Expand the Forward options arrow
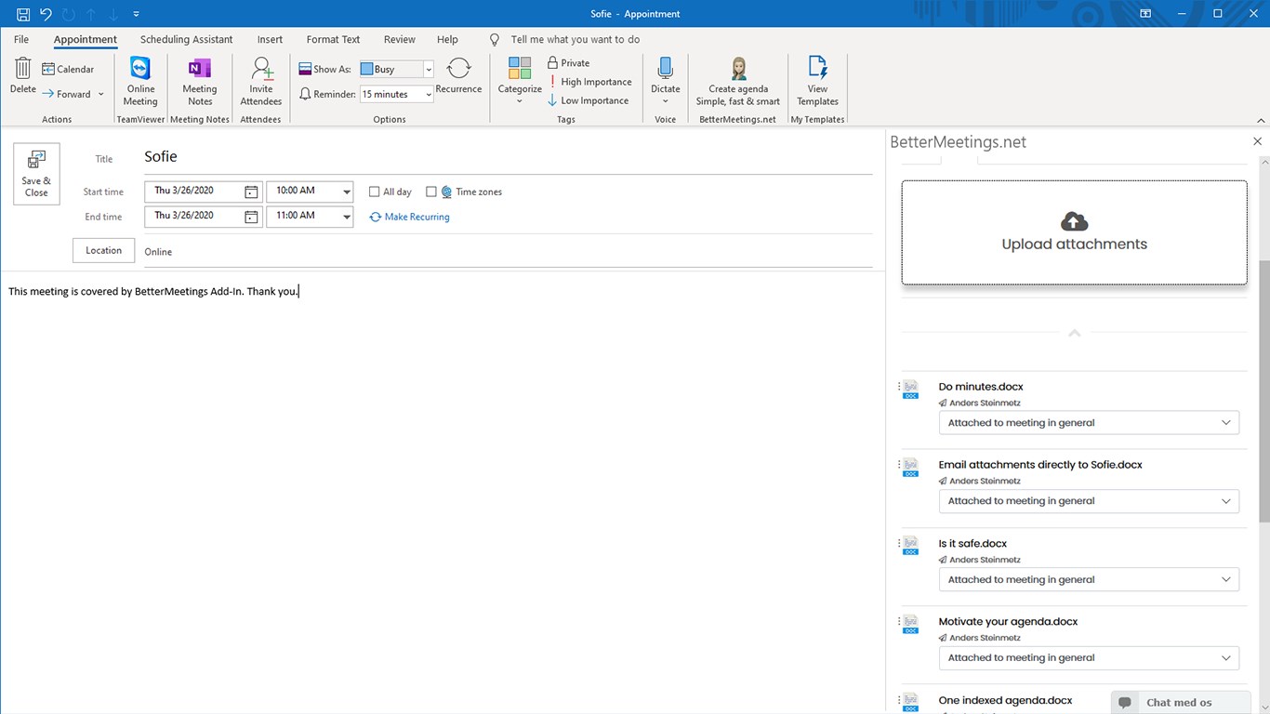The width and height of the screenshot is (1270, 714). point(101,94)
